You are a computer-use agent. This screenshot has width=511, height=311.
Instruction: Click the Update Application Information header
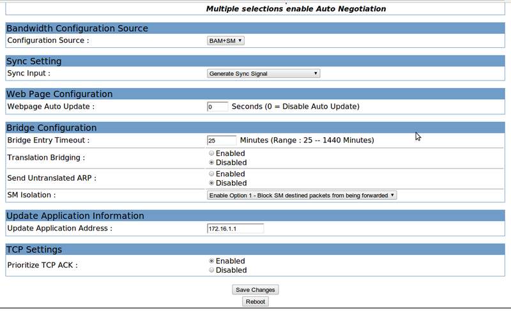(75, 216)
